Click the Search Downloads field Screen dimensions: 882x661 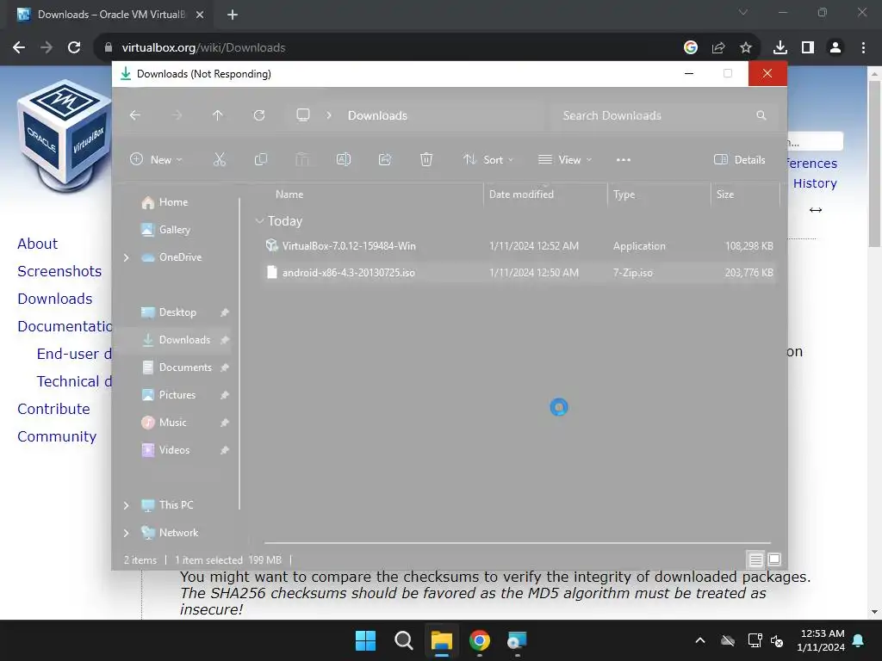(x=664, y=115)
